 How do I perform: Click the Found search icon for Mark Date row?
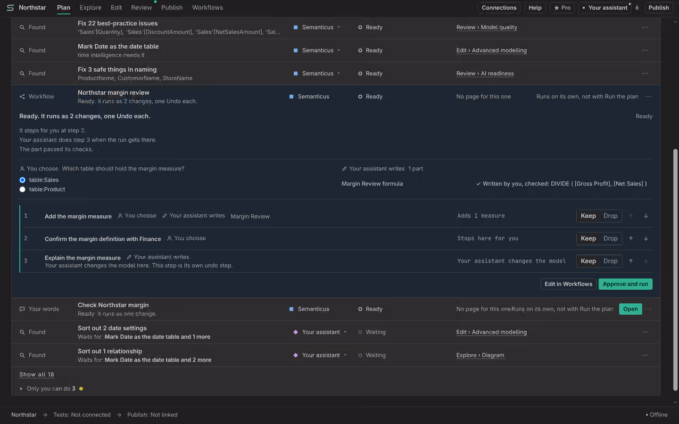tap(22, 50)
